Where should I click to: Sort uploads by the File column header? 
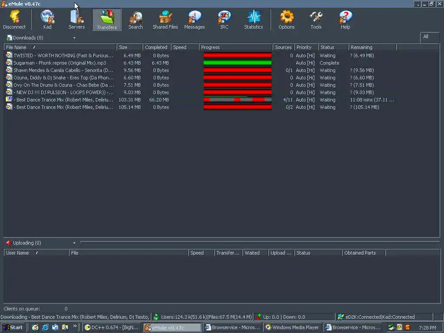pyautogui.click(x=128, y=253)
